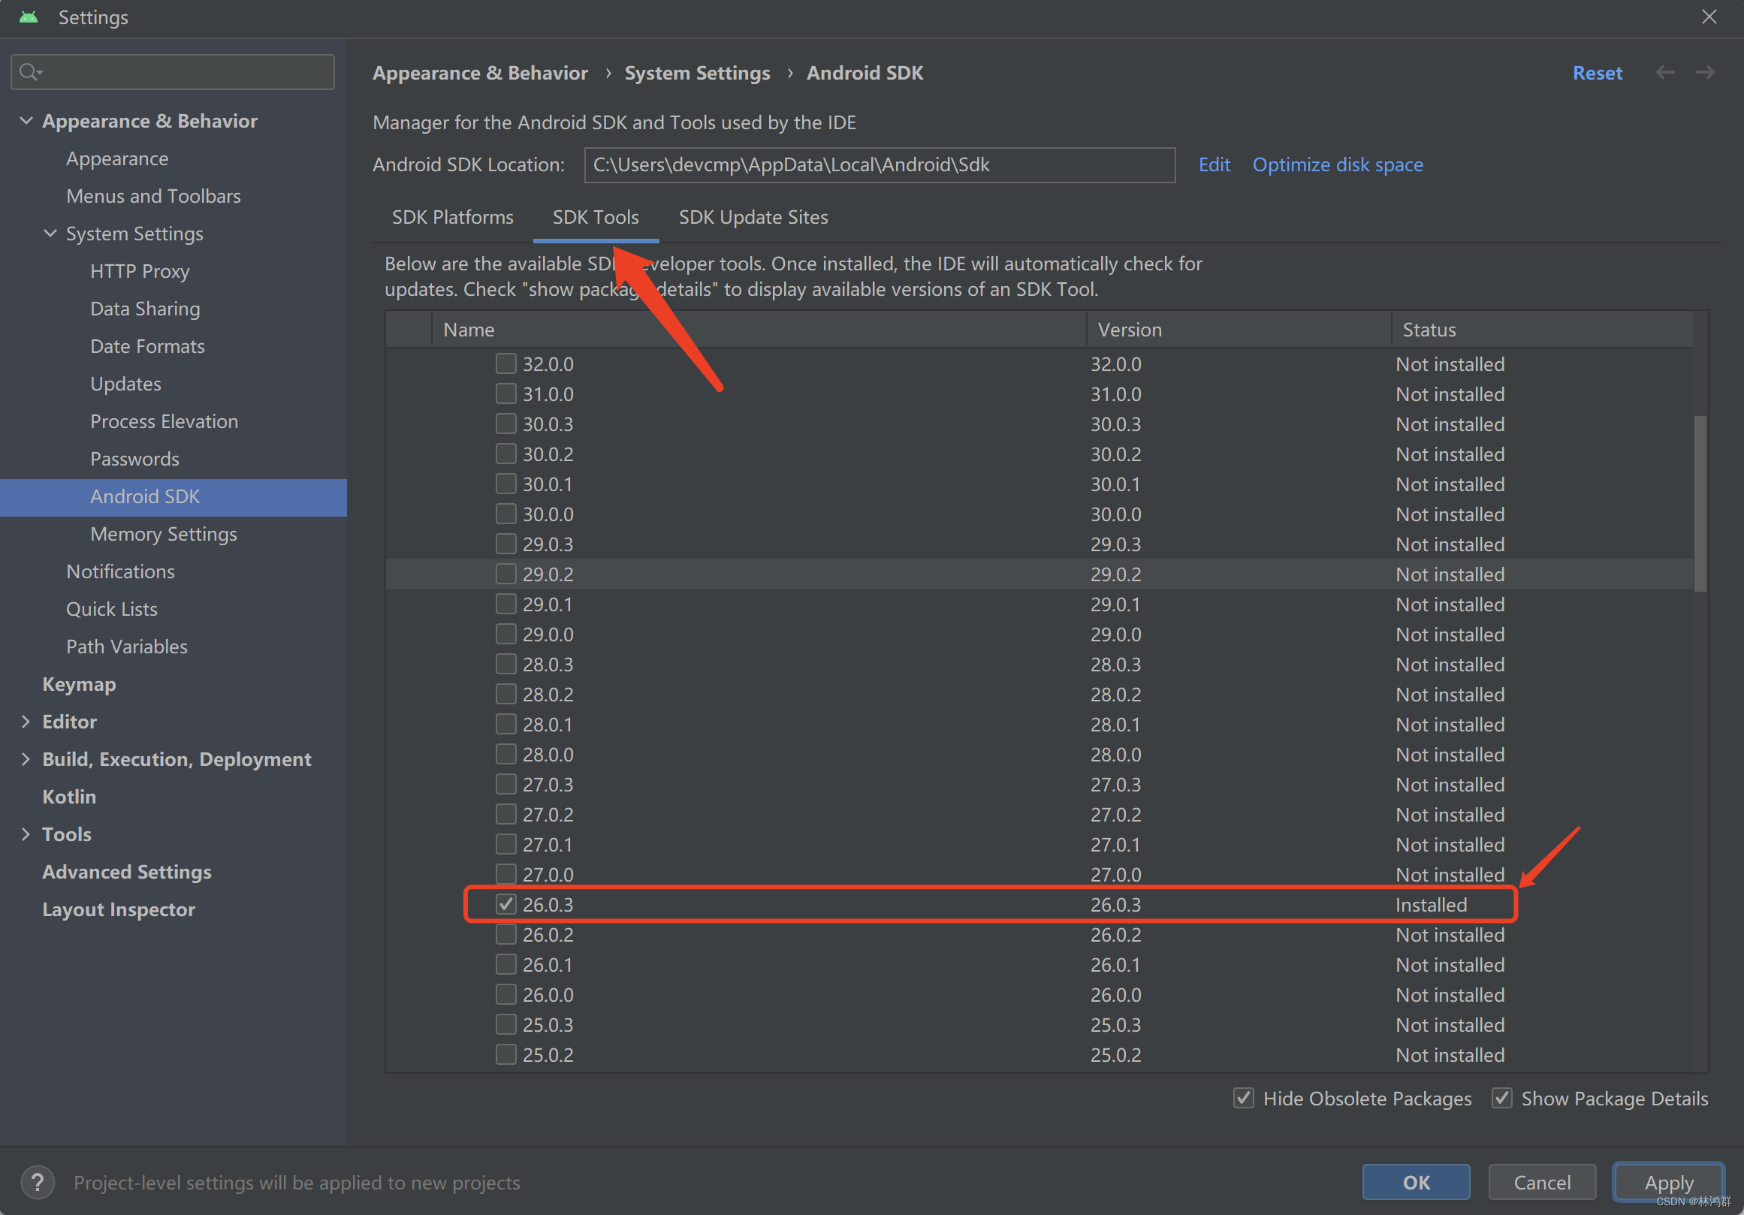Check the 27.0.0 checkbox
This screenshot has height=1215, width=1744.
506,874
